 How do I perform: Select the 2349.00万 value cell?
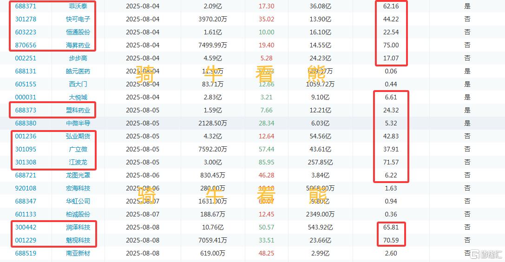pyautogui.click(x=320, y=214)
